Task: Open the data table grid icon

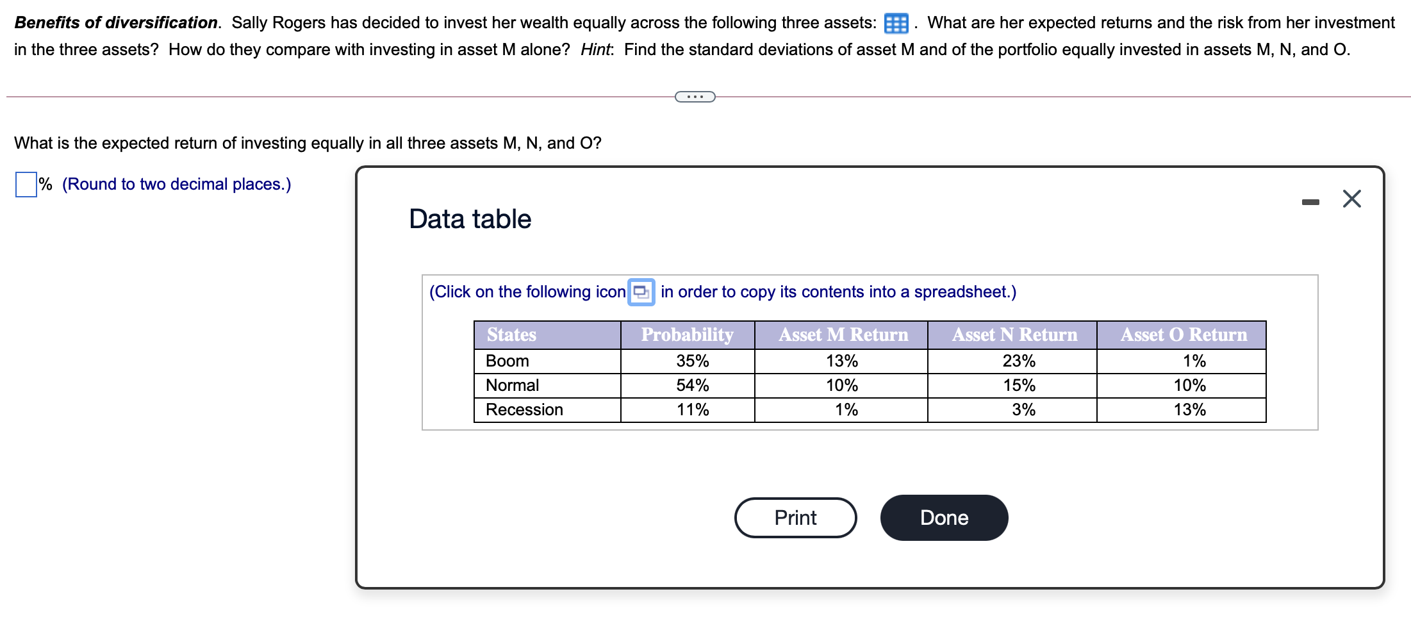Action: pos(895,24)
